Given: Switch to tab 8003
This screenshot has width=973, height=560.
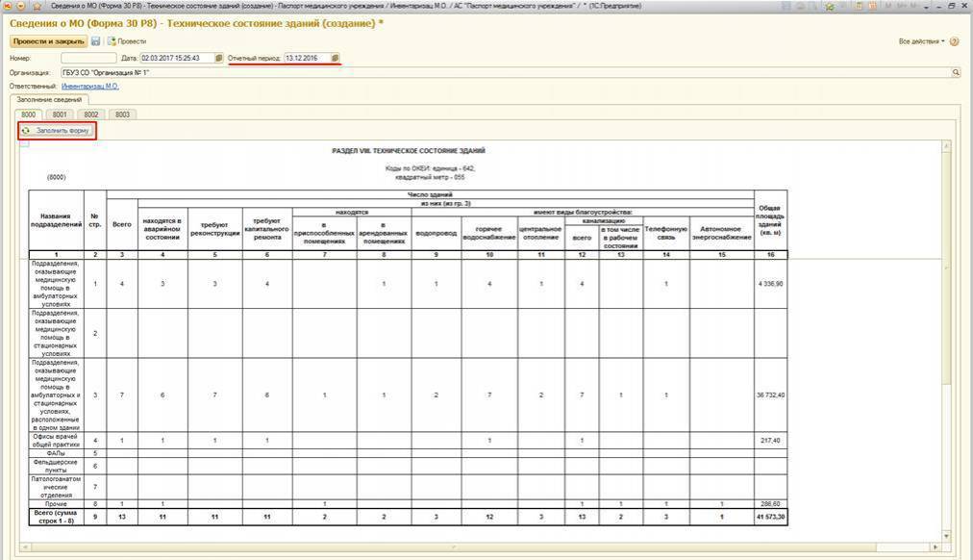Looking at the screenshot, I should (x=121, y=115).
